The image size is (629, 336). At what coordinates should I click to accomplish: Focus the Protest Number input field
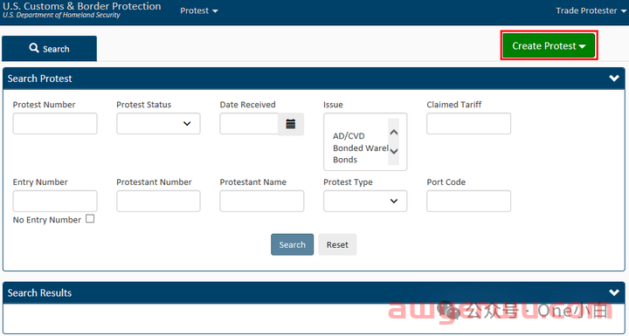click(55, 124)
